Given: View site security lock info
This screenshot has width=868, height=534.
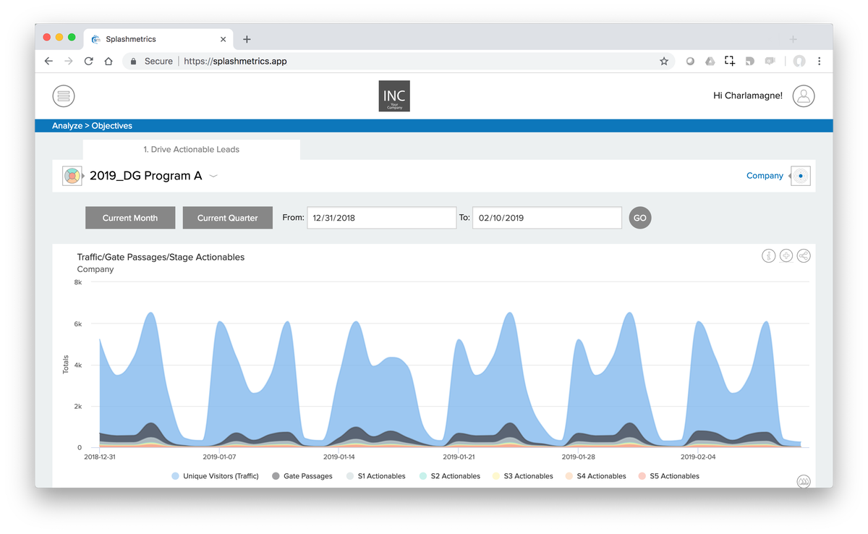Looking at the screenshot, I should point(133,62).
